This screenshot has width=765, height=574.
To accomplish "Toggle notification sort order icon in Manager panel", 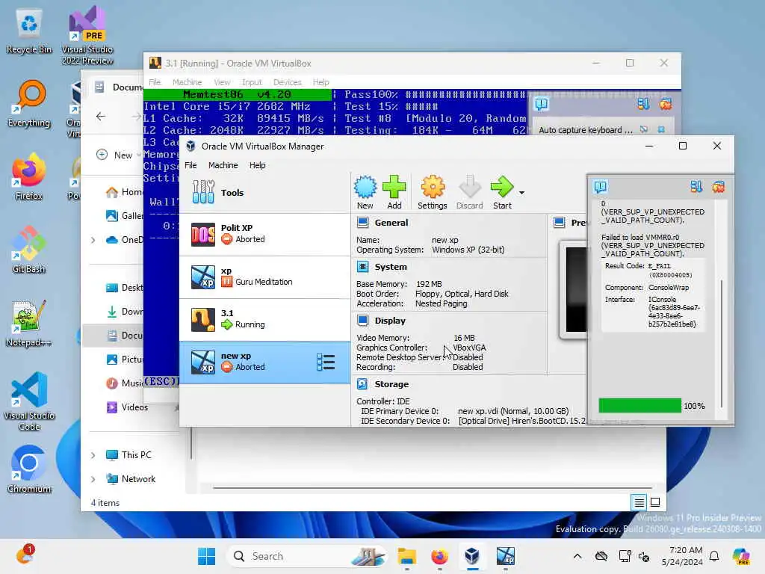I will coord(696,186).
